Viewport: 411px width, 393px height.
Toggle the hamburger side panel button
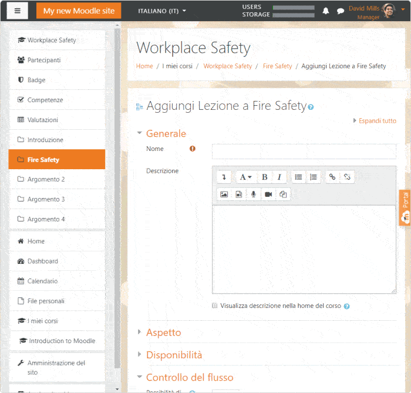click(x=18, y=11)
